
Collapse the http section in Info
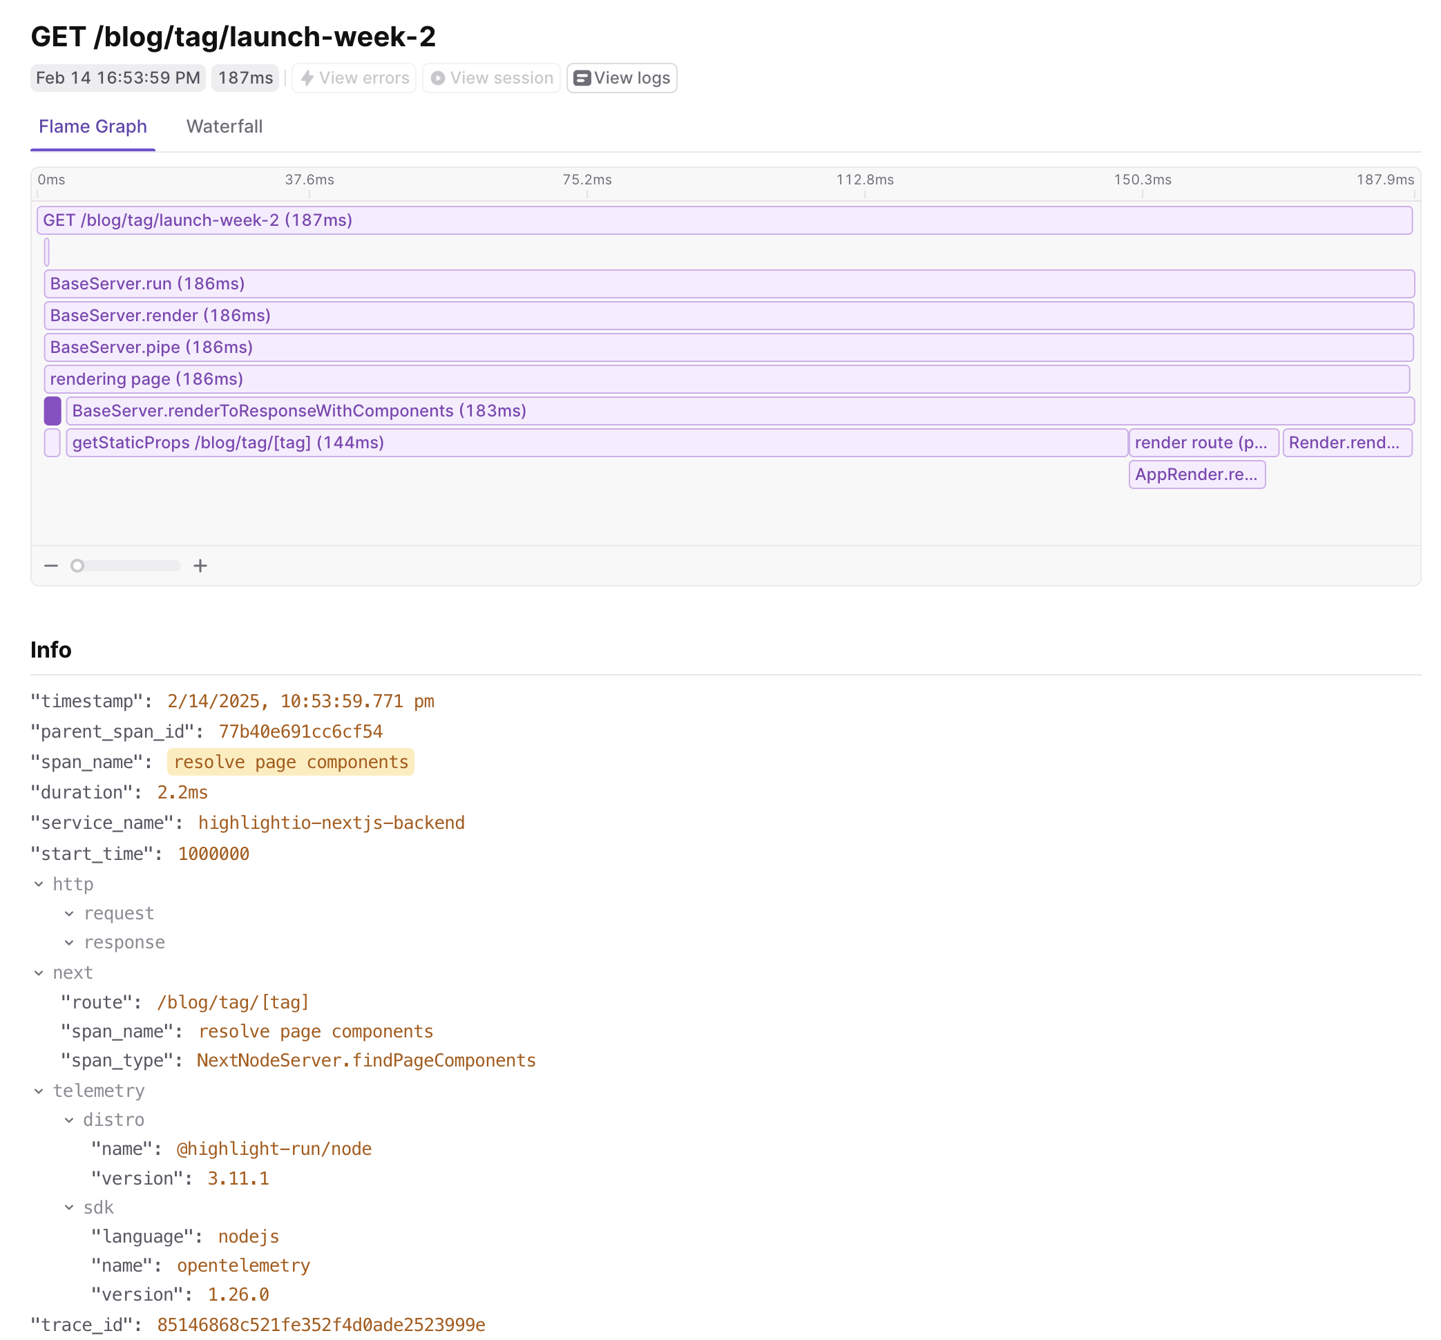point(40,884)
